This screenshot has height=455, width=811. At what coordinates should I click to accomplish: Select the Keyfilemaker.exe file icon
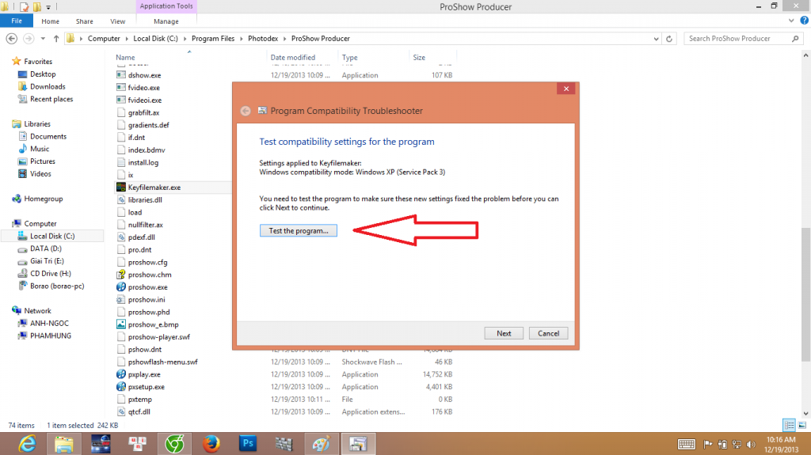point(121,188)
